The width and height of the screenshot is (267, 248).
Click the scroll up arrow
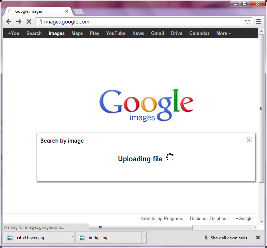click(x=261, y=31)
